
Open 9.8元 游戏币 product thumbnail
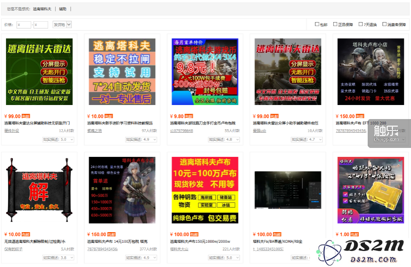click(205, 72)
